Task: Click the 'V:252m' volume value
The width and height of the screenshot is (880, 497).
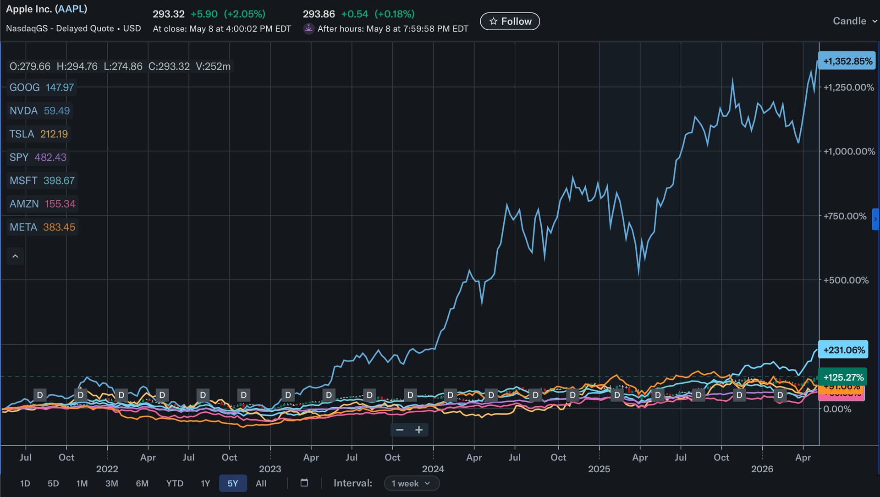Action: click(213, 66)
